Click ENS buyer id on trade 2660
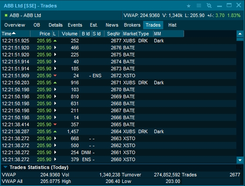Image resolution: width=245 pixels, height=186 pixels. click(87, 159)
